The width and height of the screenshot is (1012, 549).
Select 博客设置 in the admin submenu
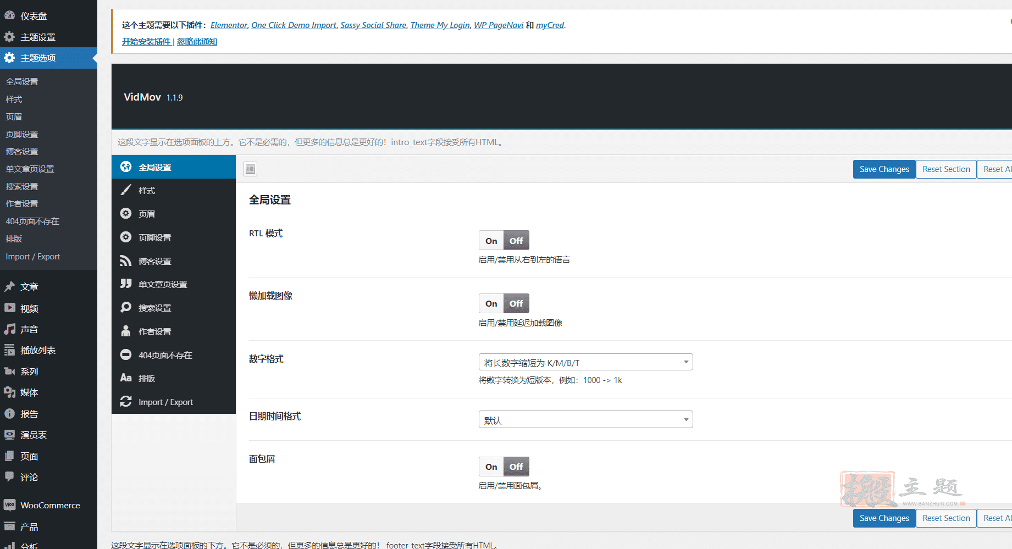[22, 151]
